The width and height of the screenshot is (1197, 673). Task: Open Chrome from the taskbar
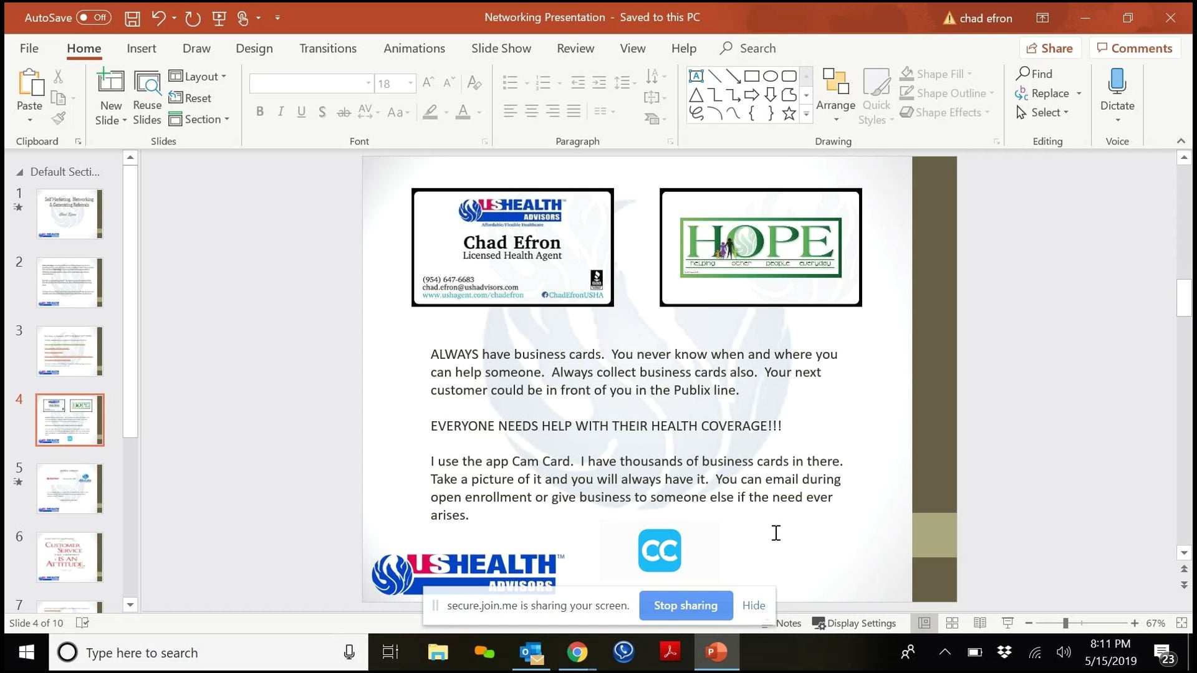(x=577, y=652)
